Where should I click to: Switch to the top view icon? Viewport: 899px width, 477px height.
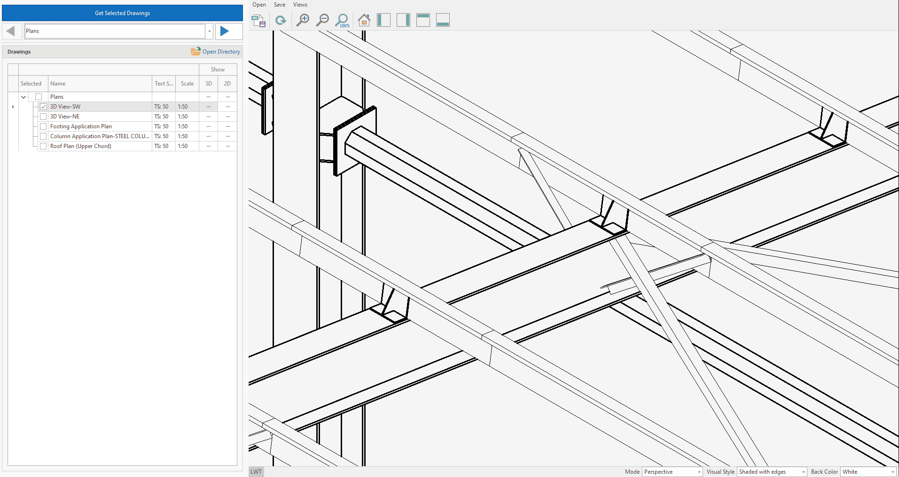tap(423, 20)
